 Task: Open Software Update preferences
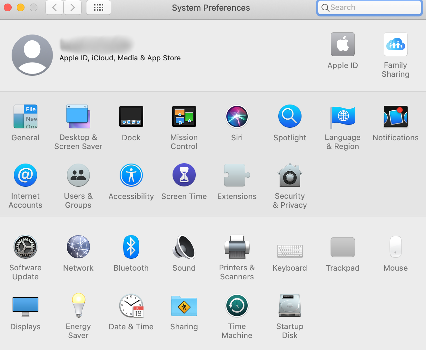click(x=25, y=247)
